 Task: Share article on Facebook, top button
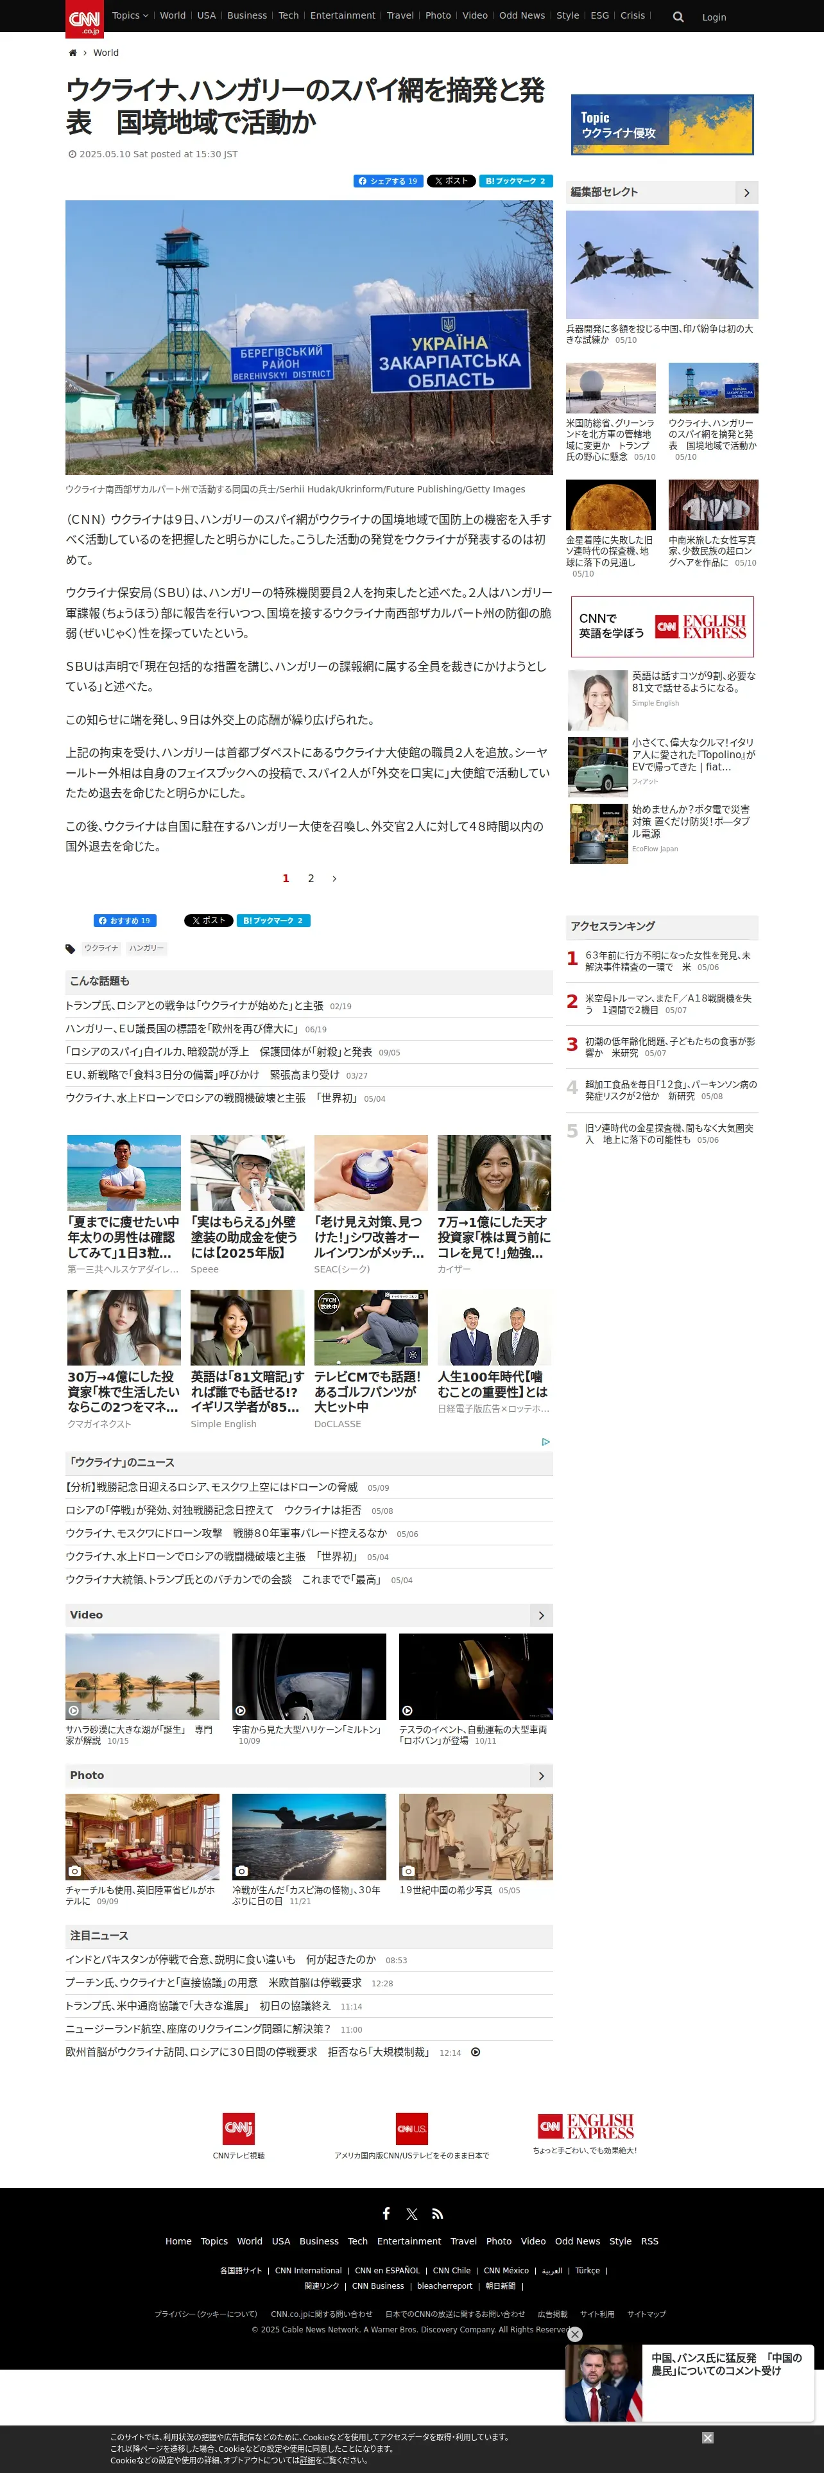pos(388,180)
